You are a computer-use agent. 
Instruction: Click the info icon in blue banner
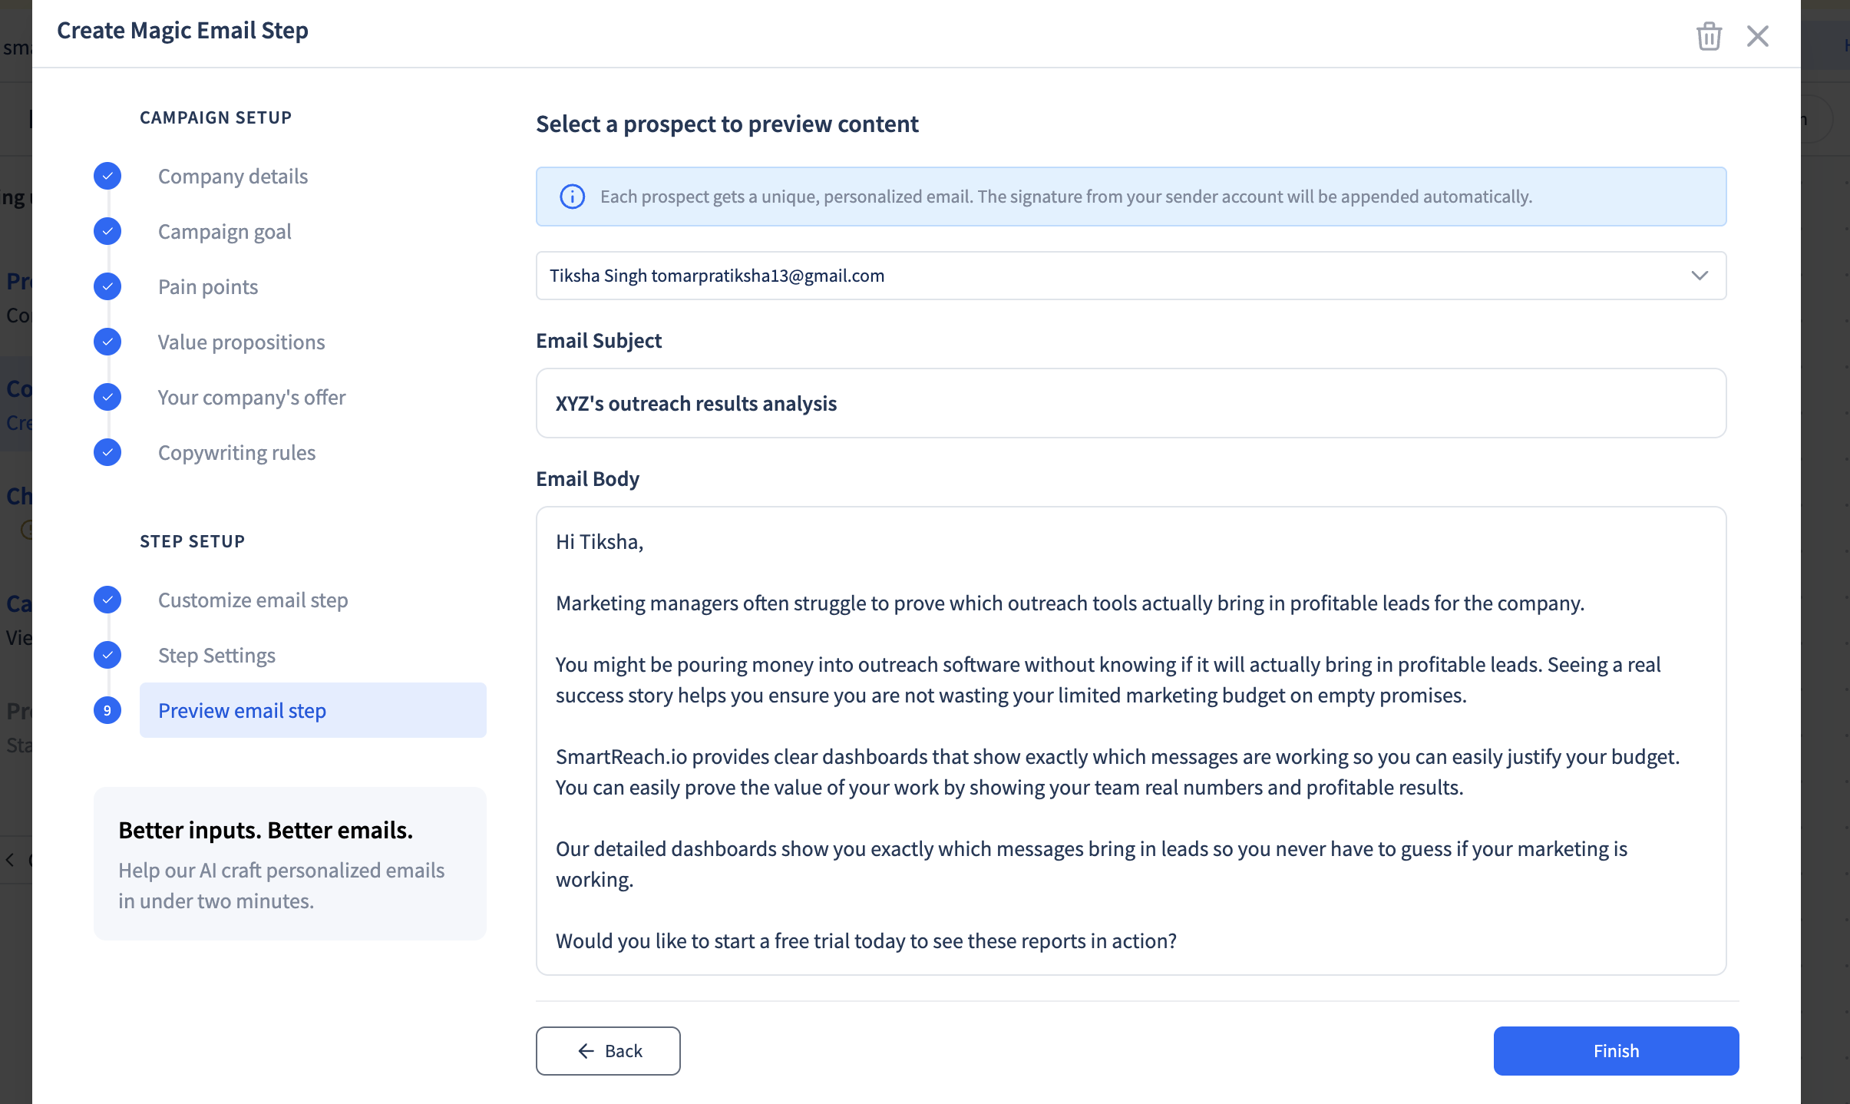coord(572,197)
